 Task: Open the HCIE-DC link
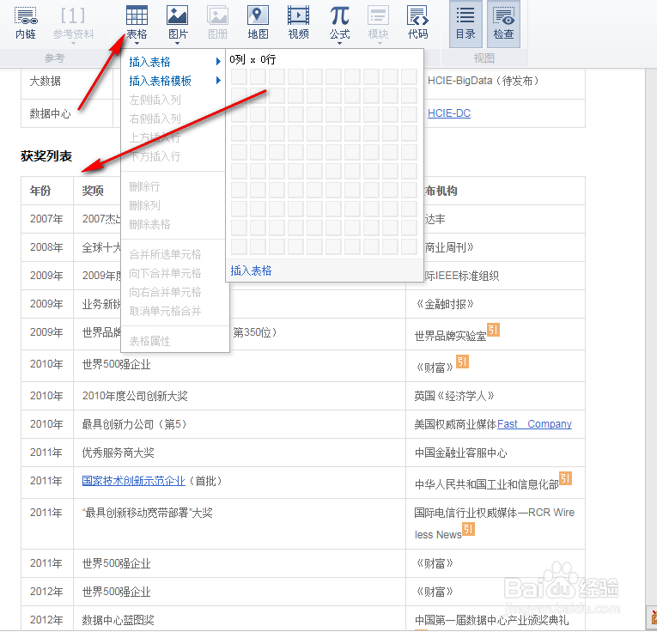449,113
